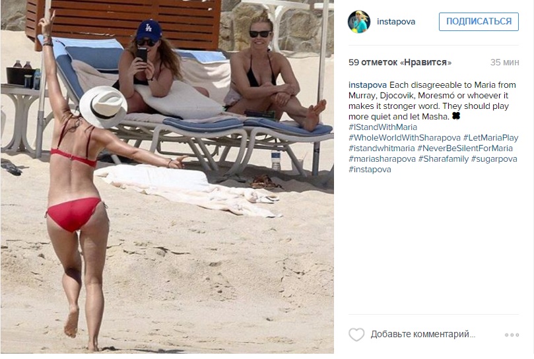Click the 35 мин post timestamp
Screen dimensions: 534x359
click(505, 62)
